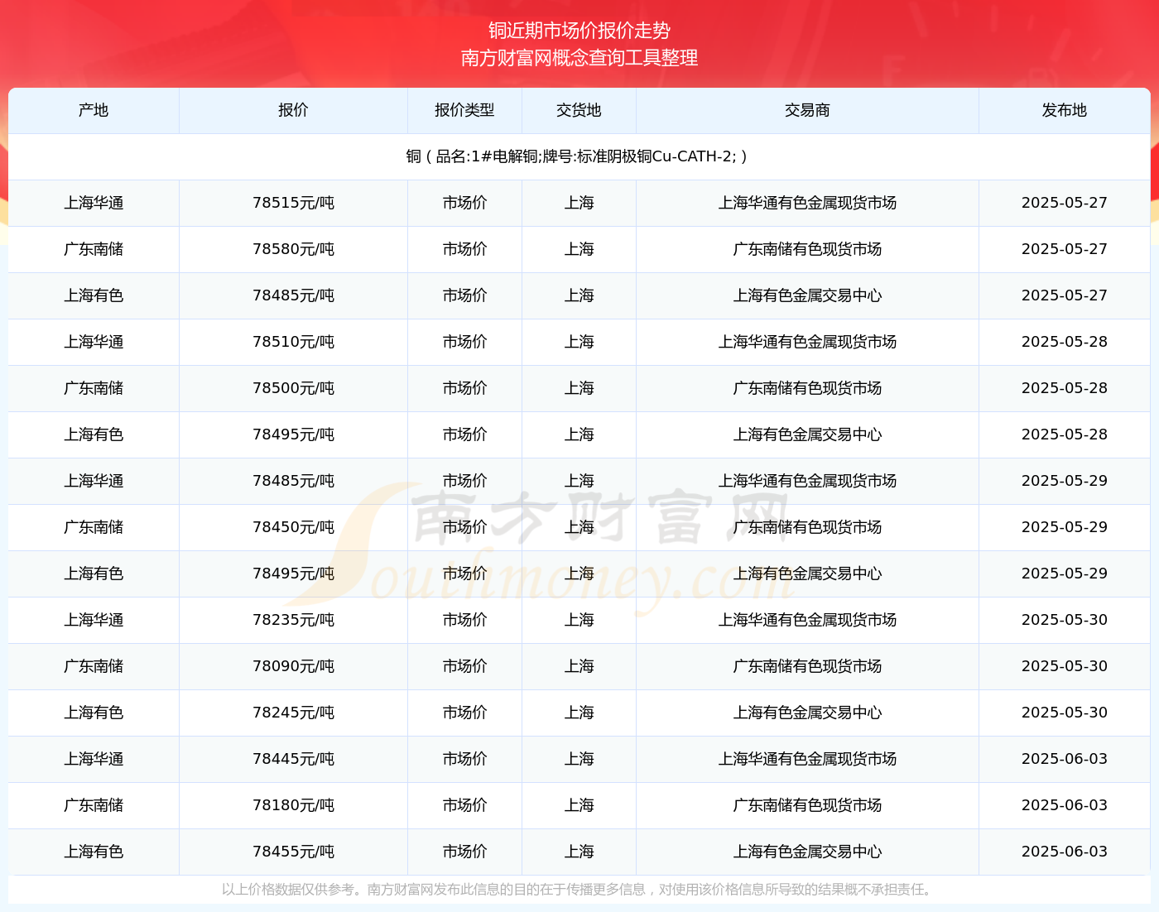Click 上海华通 in the 78515元/吨 row
The width and height of the screenshot is (1159, 912).
(x=94, y=203)
